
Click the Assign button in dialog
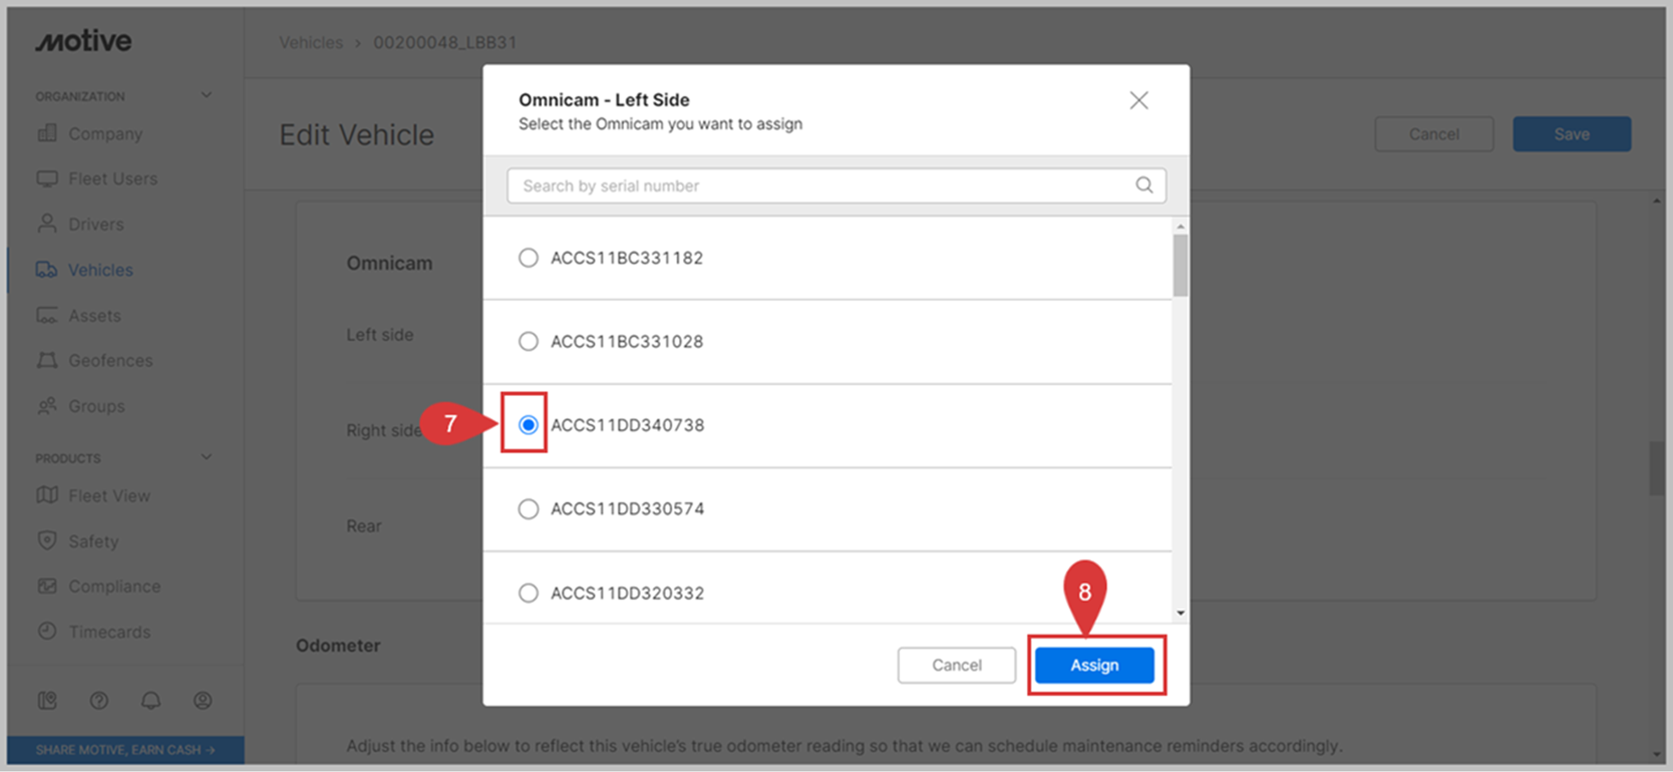tap(1094, 665)
